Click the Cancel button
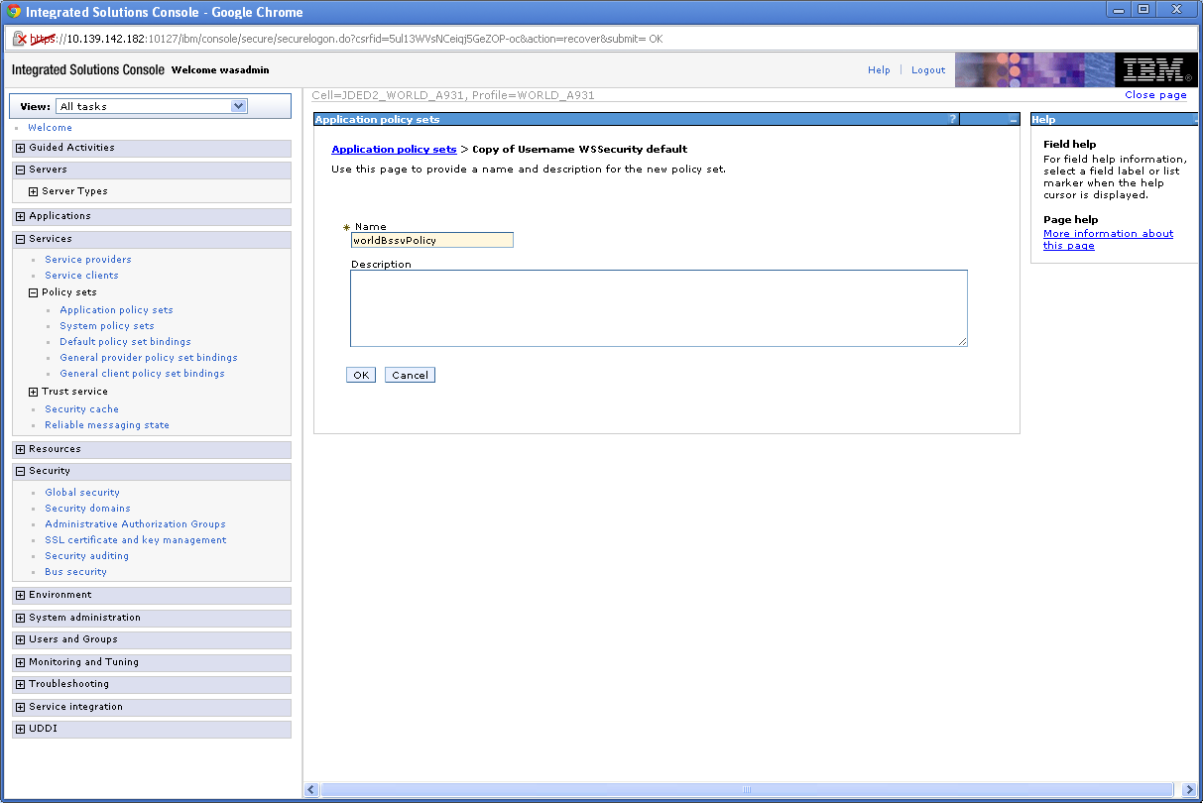This screenshot has width=1203, height=803. (410, 375)
